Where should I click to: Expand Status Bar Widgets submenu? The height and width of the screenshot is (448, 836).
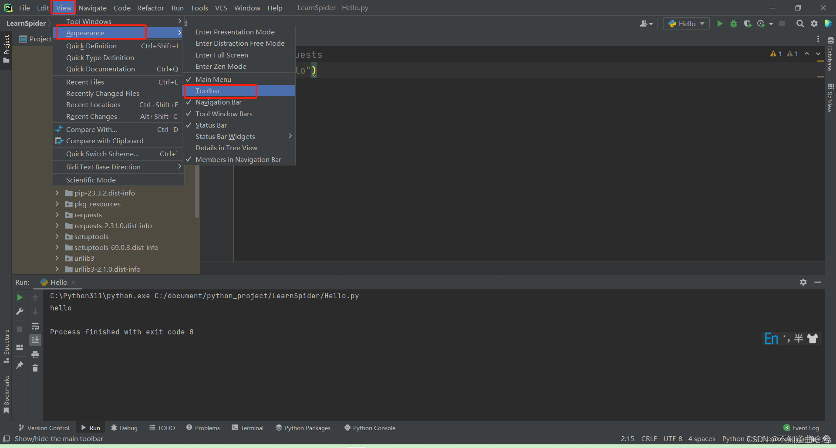pos(239,136)
